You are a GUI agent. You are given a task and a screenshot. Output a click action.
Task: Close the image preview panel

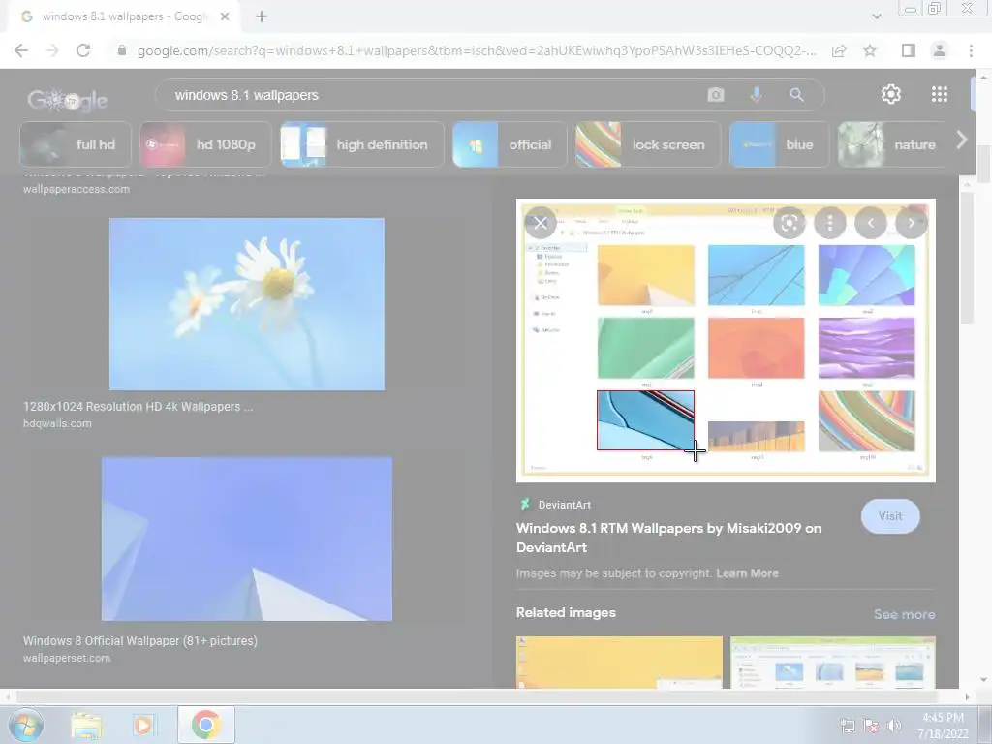coord(541,223)
